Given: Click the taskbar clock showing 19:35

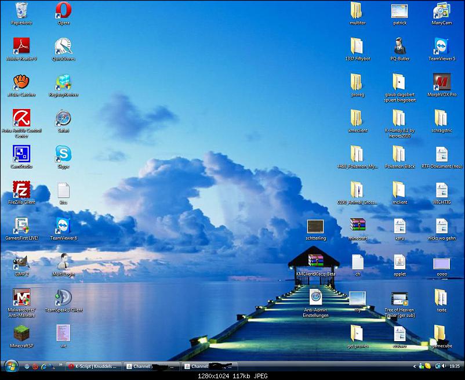Looking at the screenshot, I should 454,367.
